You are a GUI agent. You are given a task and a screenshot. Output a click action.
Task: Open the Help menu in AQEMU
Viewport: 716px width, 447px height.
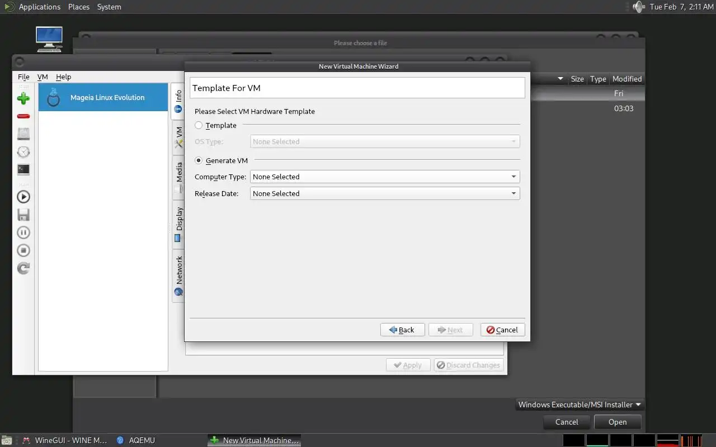coord(63,77)
